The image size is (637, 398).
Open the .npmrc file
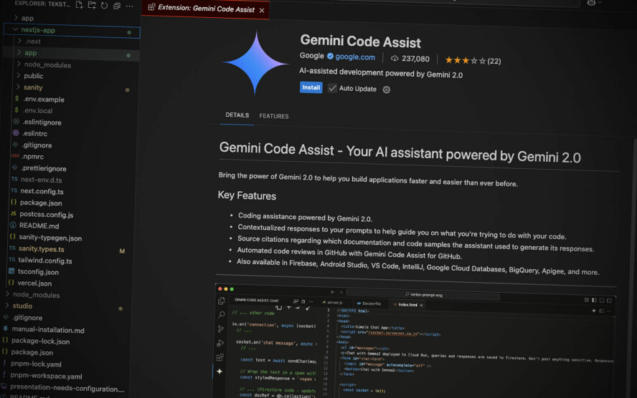pos(32,157)
